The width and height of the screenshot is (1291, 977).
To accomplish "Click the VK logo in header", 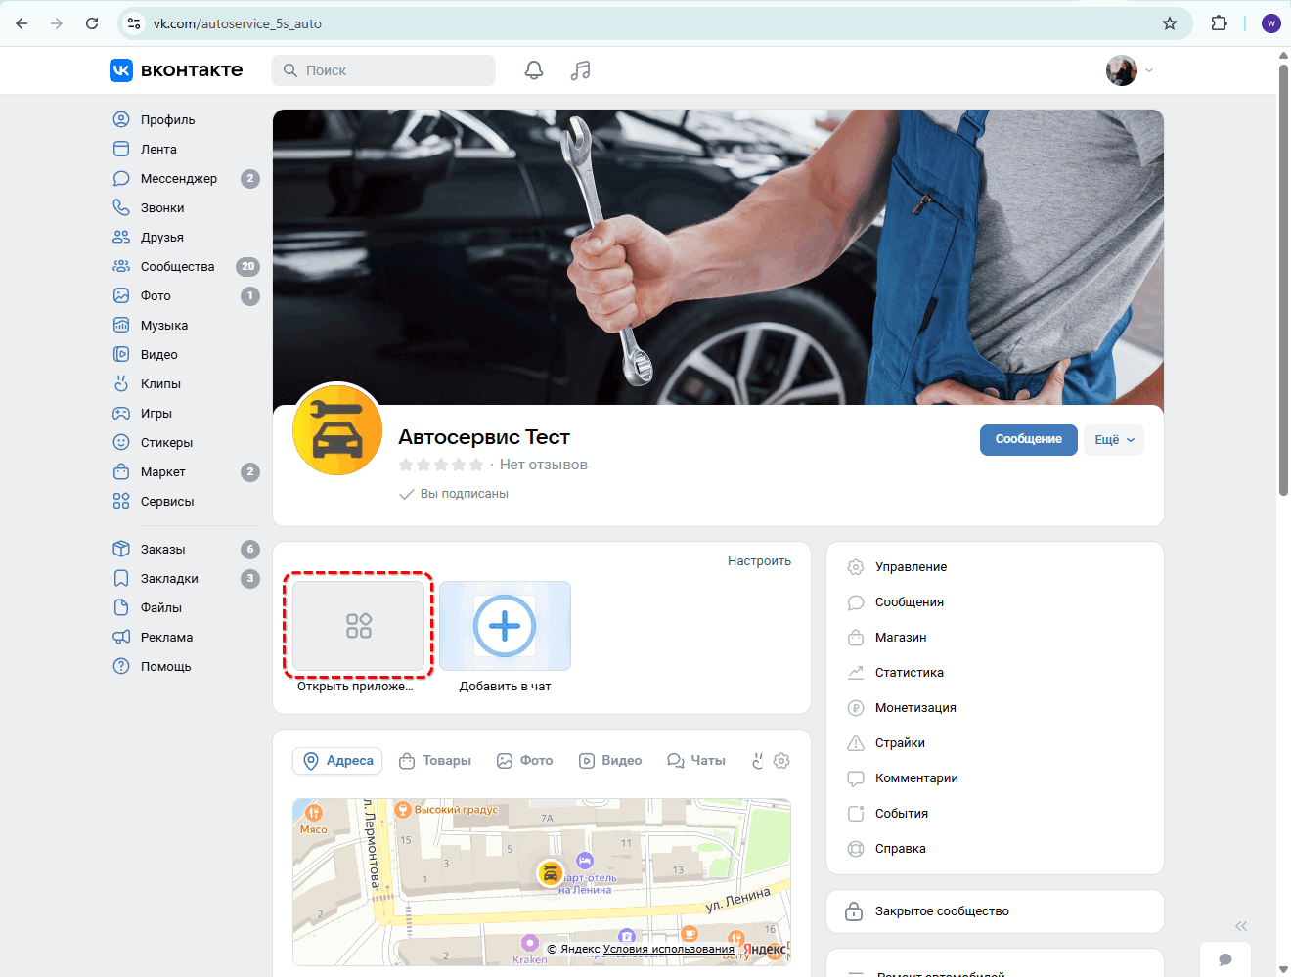I will (176, 70).
